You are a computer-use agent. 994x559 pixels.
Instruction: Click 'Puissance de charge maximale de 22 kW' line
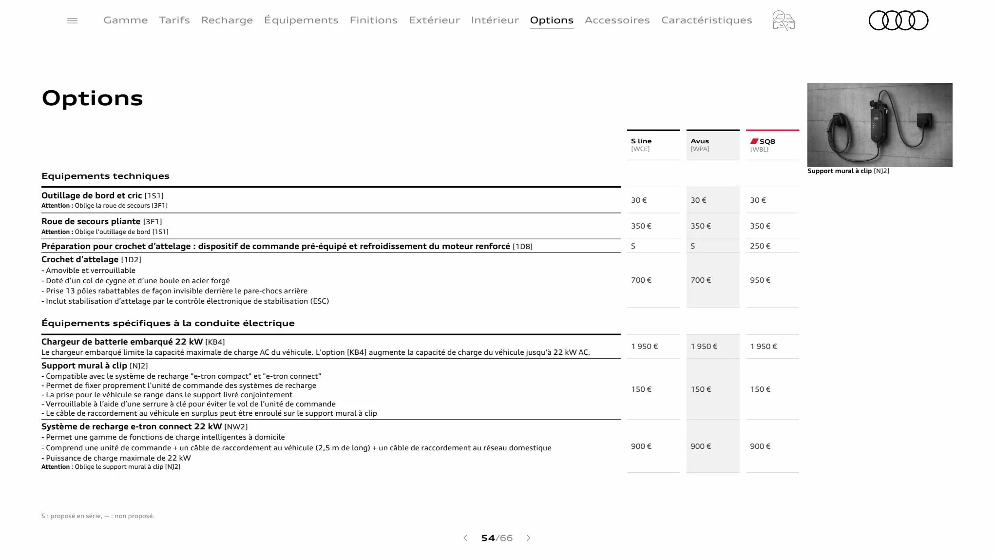(x=116, y=458)
